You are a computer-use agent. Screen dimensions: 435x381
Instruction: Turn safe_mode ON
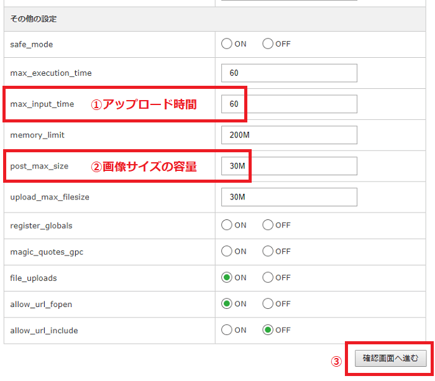[227, 44]
